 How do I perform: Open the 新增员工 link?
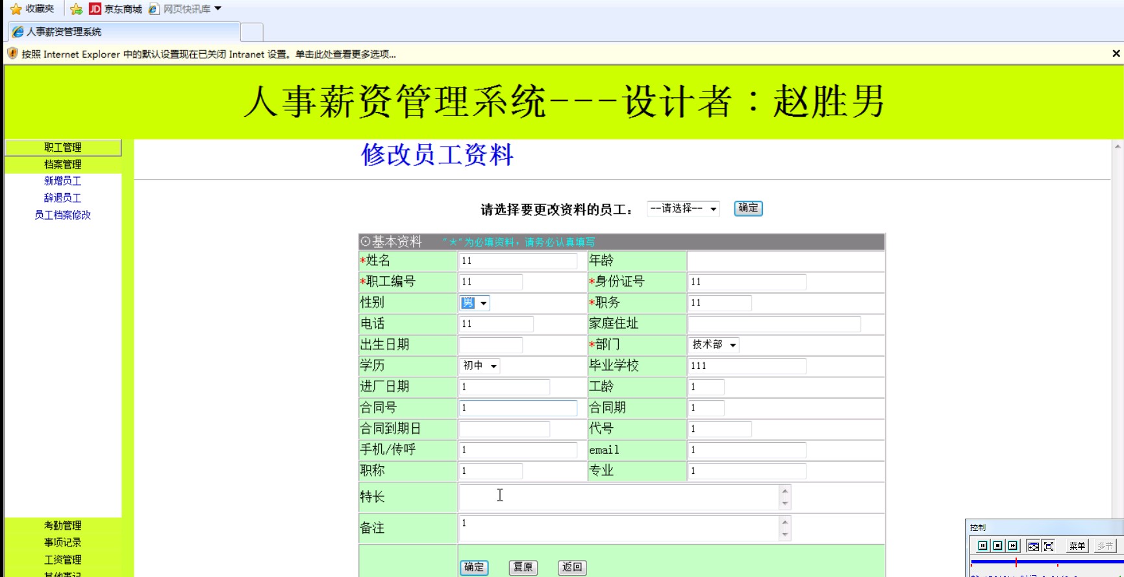pos(63,181)
